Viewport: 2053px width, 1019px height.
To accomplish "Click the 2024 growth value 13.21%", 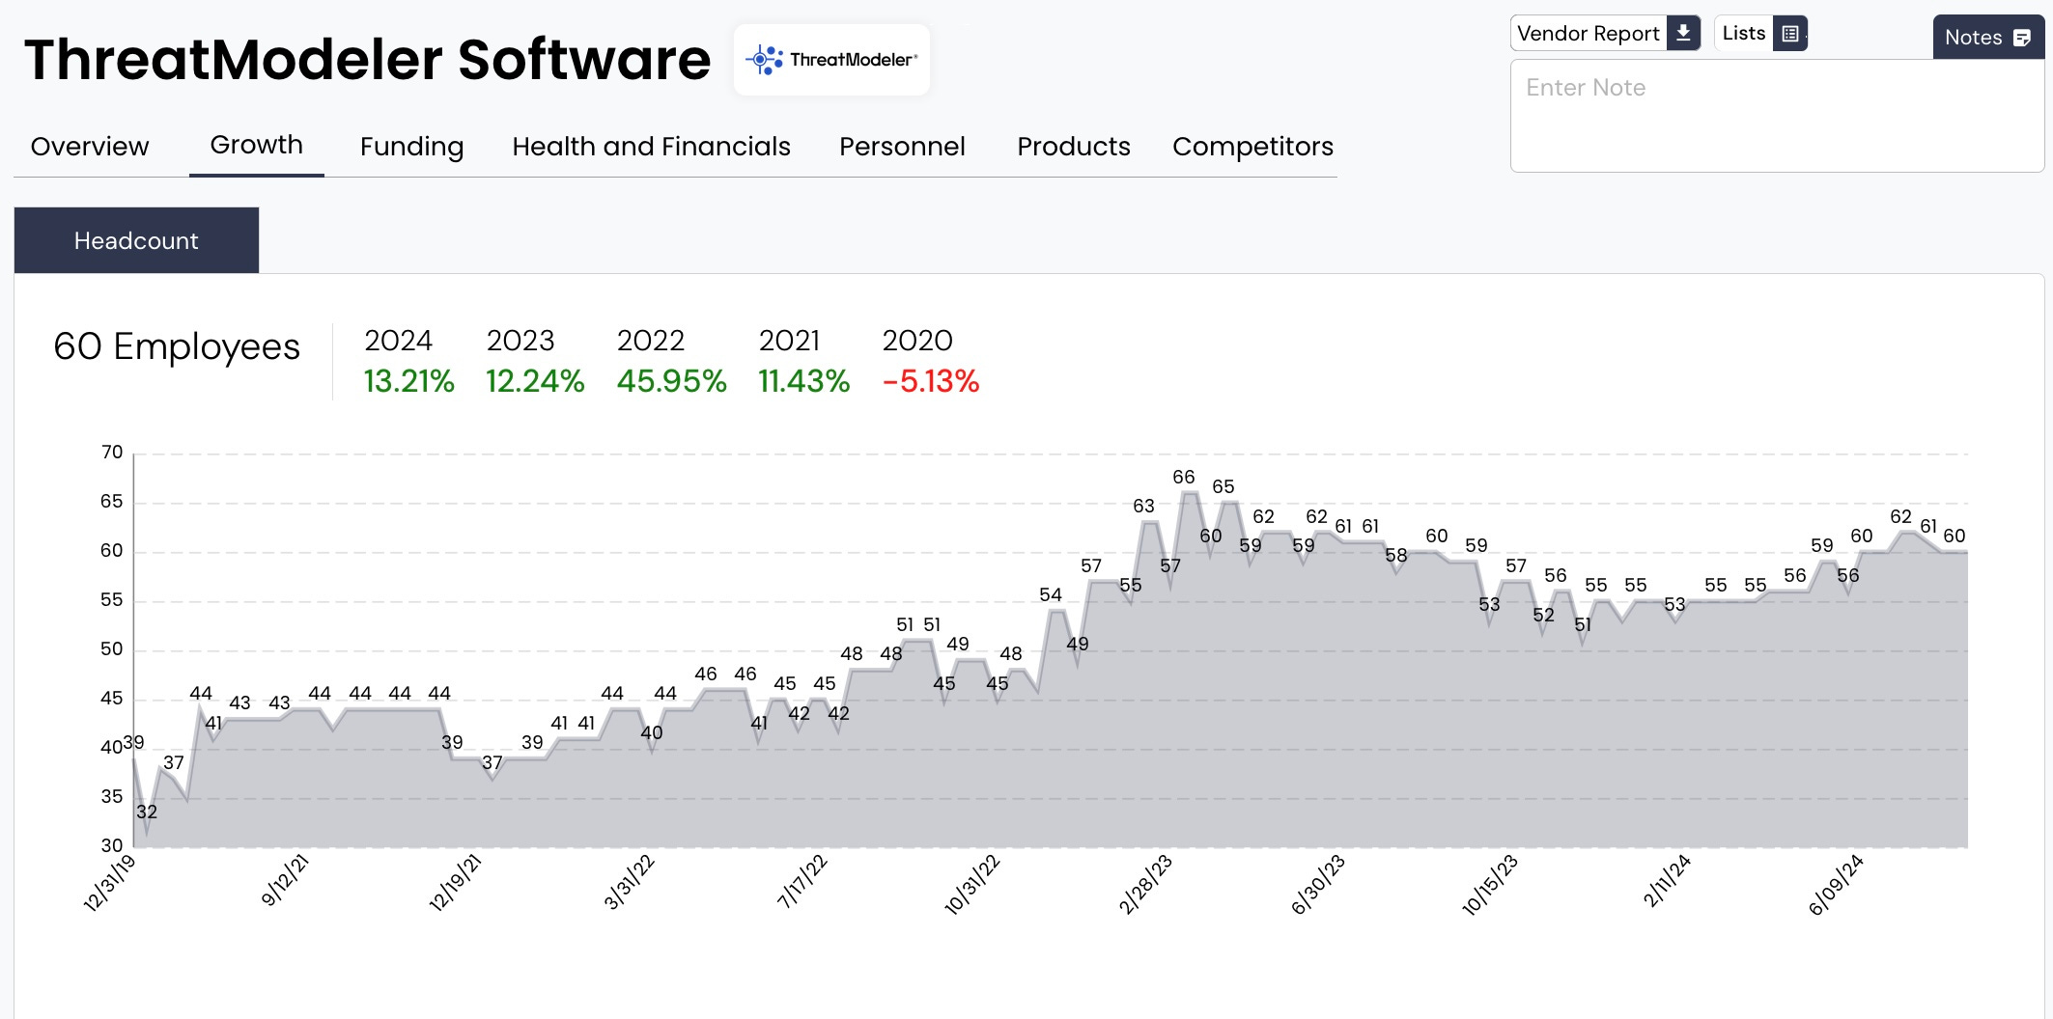I will 408,381.
